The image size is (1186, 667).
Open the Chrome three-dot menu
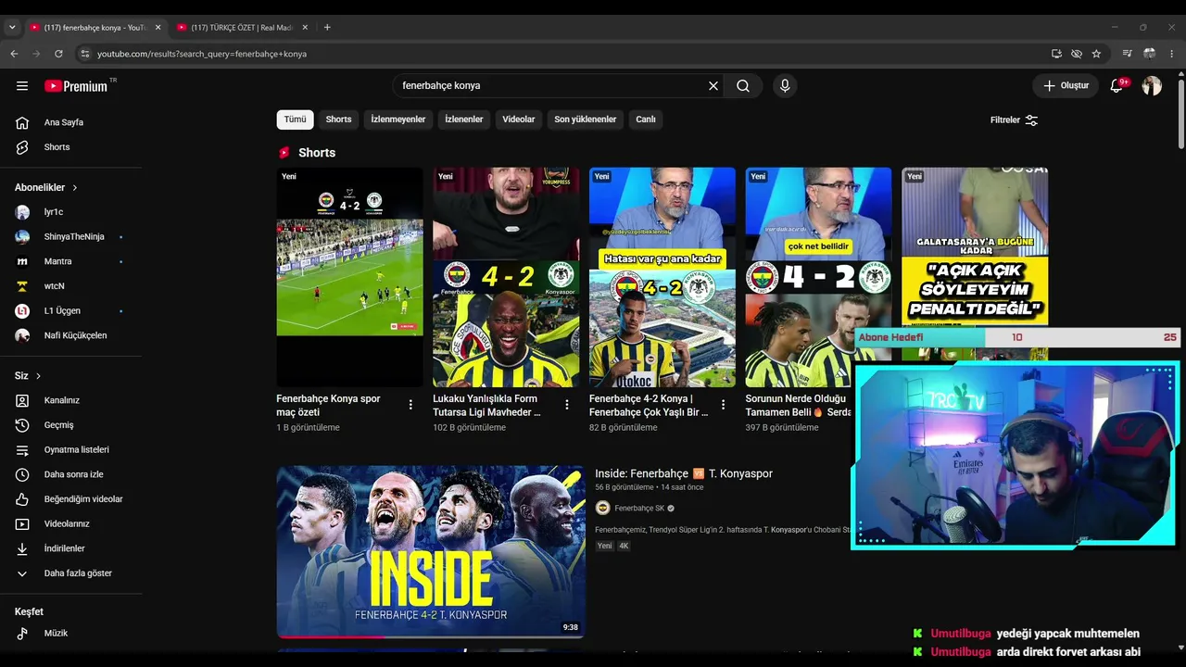(x=1171, y=54)
